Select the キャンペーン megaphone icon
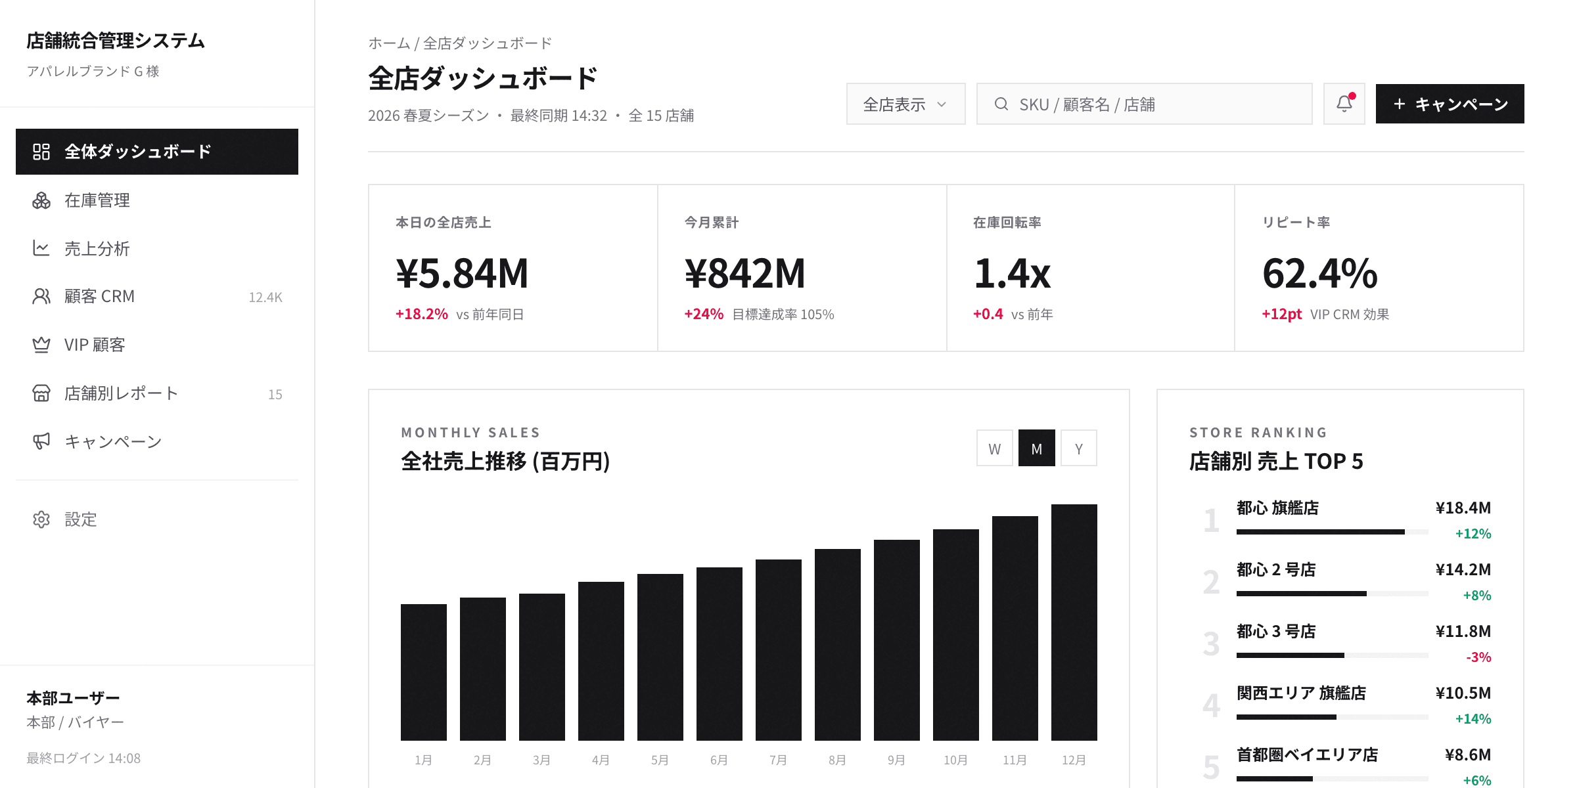The width and height of the screenshot is (1577, 788). tap(42, 441)
